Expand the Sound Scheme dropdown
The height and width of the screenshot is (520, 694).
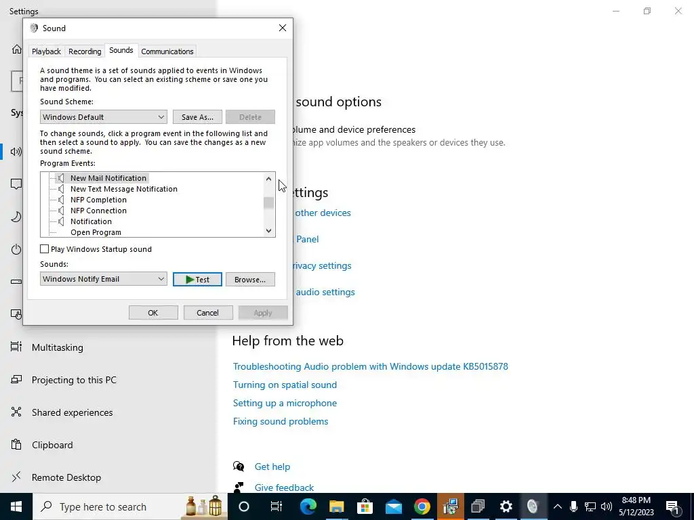tap(104, 116)
